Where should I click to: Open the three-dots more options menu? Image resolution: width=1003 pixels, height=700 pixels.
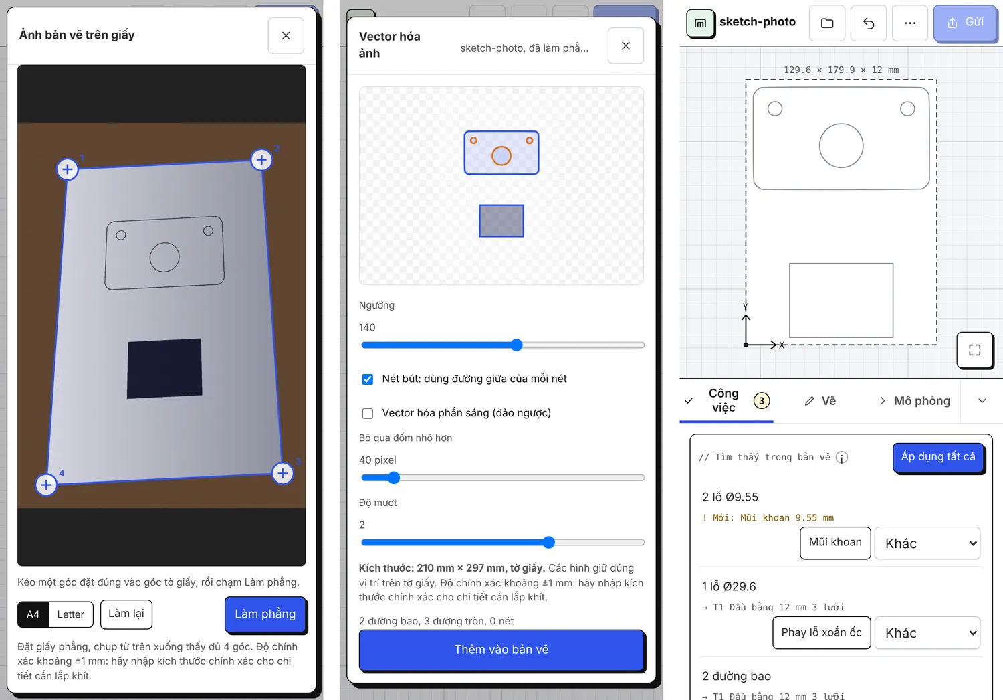(x=910, y=23)
